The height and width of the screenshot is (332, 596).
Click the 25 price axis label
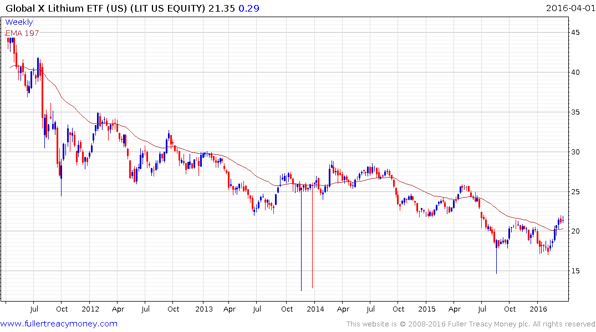coord(575,192)
